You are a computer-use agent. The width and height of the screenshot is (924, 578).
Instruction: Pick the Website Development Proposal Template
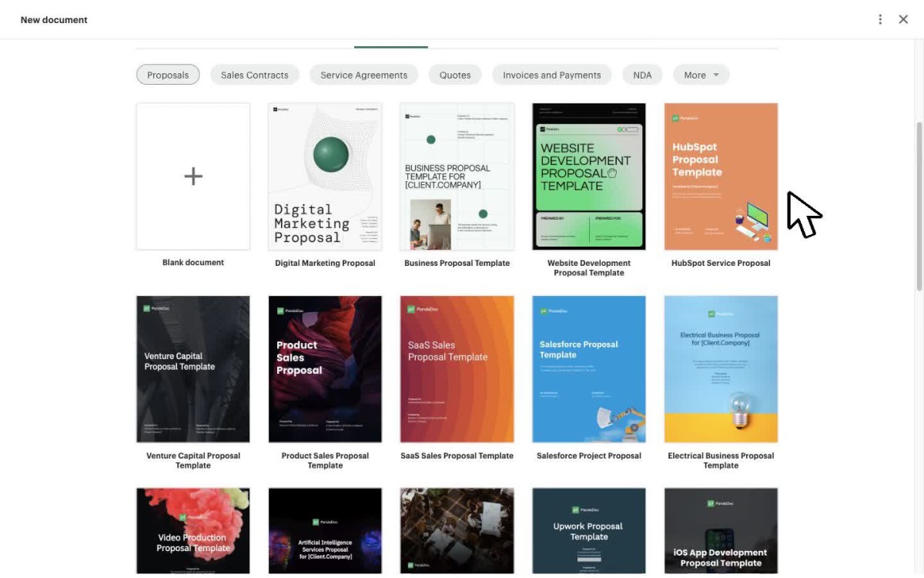(x=589, y=176)
